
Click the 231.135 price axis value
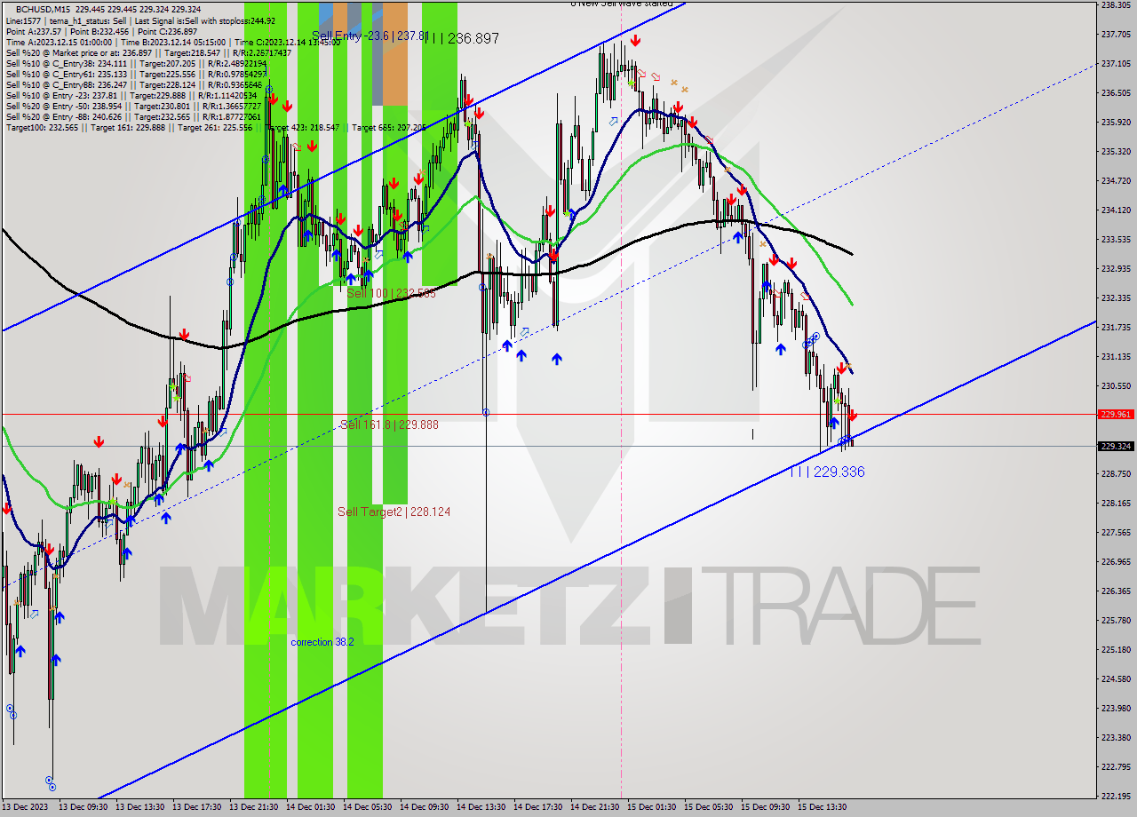(1116, 357)
